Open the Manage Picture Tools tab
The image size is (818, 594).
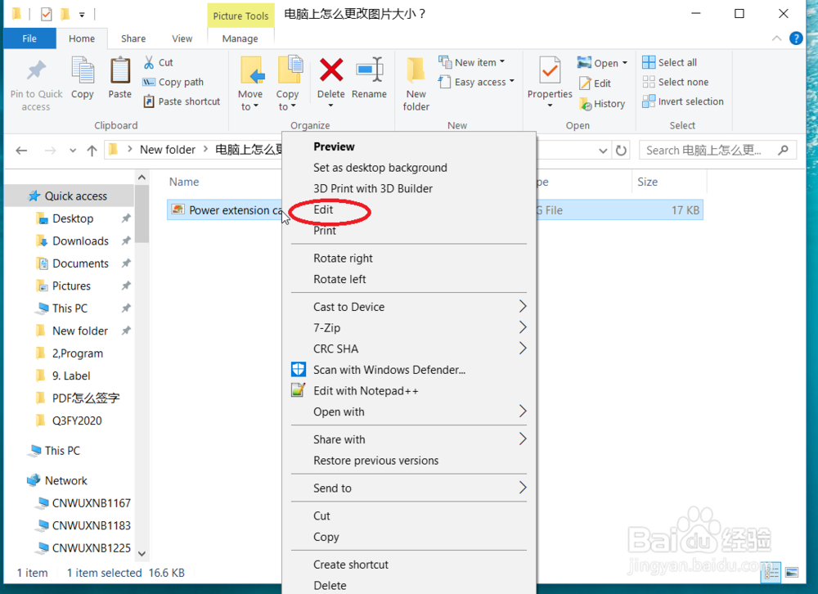pos(240,38)
